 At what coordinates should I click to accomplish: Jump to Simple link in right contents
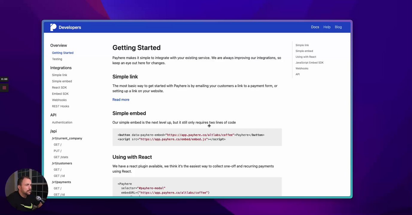pos(302,45)
